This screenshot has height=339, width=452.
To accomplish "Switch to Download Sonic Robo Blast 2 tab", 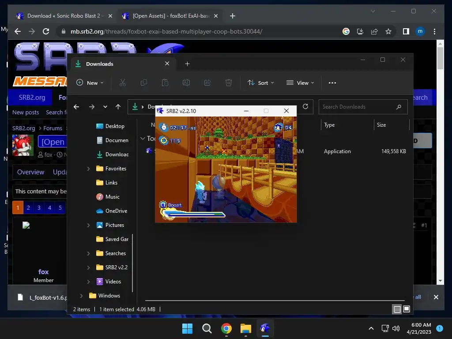I will tap(64, 16).
